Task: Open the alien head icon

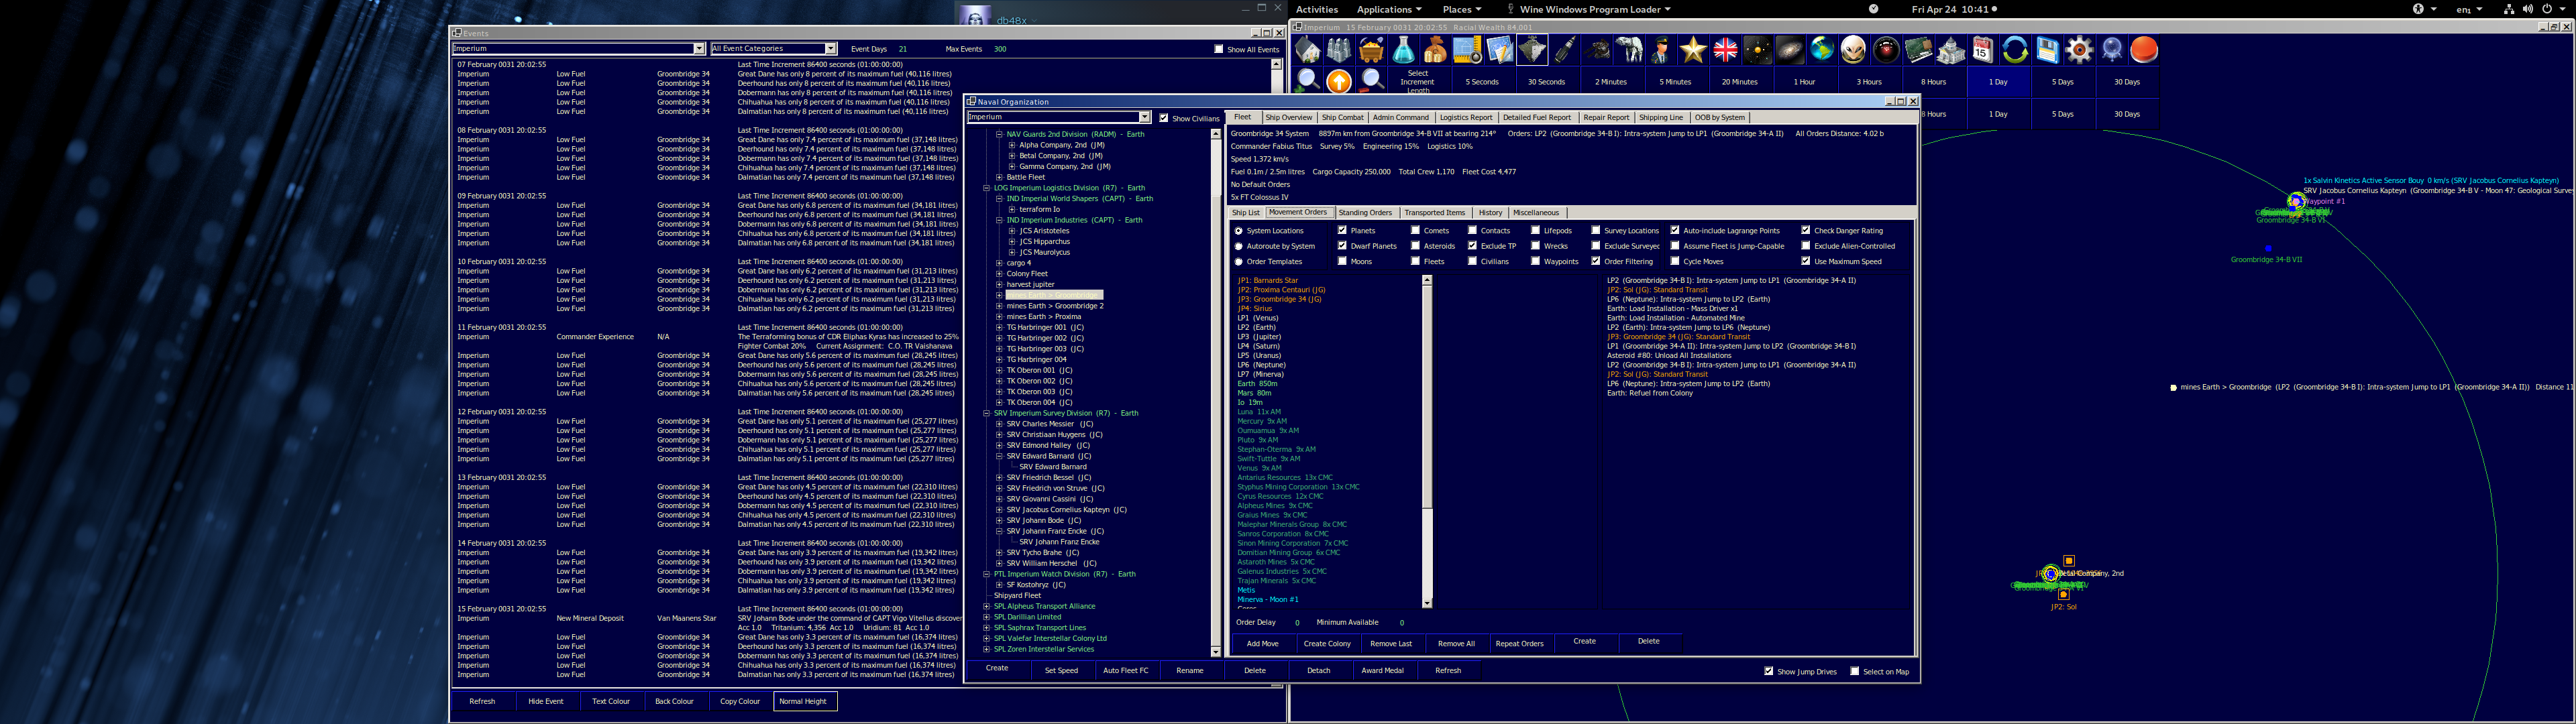Action: pos(1854,50)
